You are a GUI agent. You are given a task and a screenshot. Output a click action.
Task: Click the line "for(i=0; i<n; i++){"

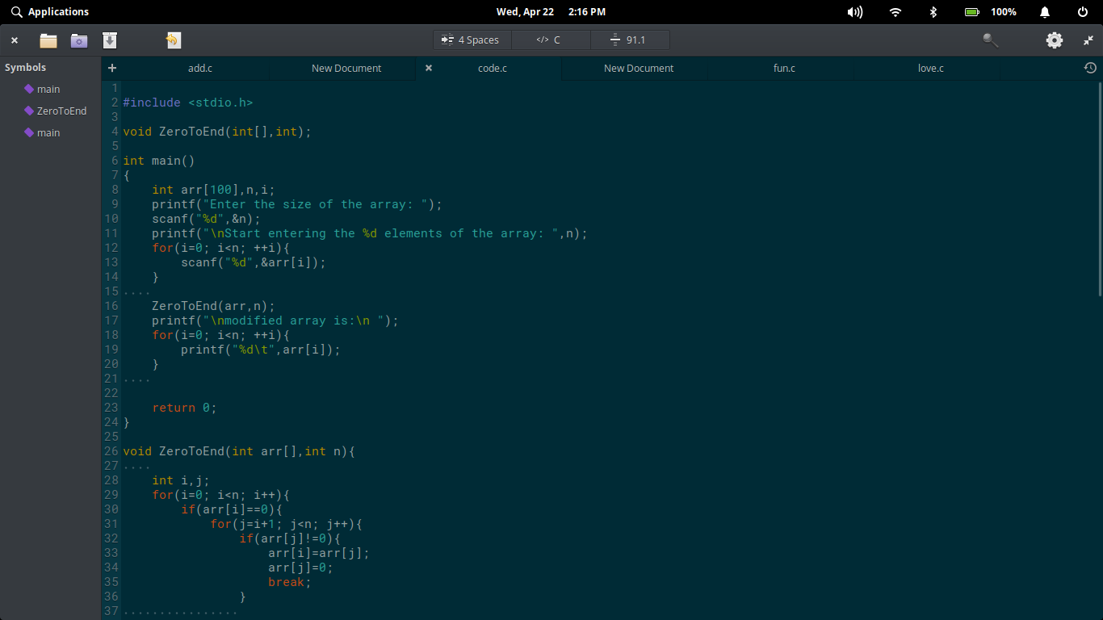coord(220,495)
